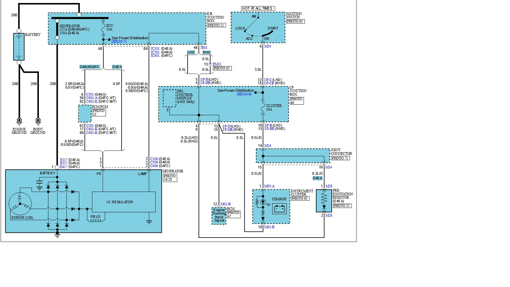Image resolution: width=510 pixels, height=287 pixels.
Task: Click the stator coil symbol in generator
Action: [x=20, y=203]
